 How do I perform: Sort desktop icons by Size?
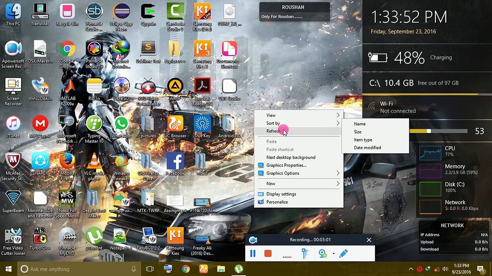click(375, 132)
